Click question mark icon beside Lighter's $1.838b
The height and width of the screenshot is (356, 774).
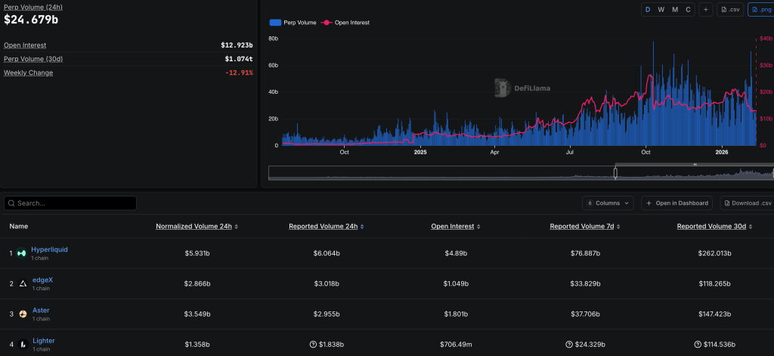coord(313,345)
